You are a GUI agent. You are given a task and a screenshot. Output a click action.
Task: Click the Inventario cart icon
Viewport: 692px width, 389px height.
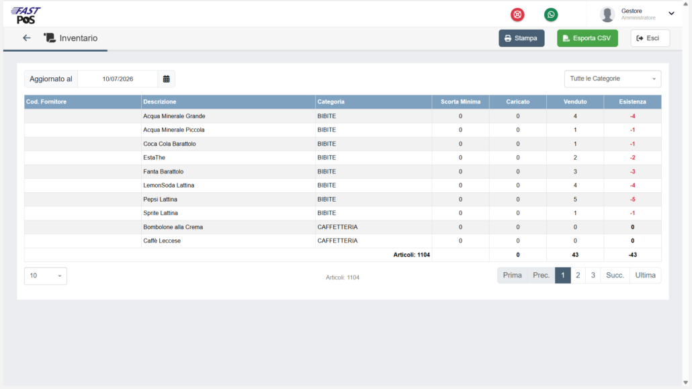[50, 38]
